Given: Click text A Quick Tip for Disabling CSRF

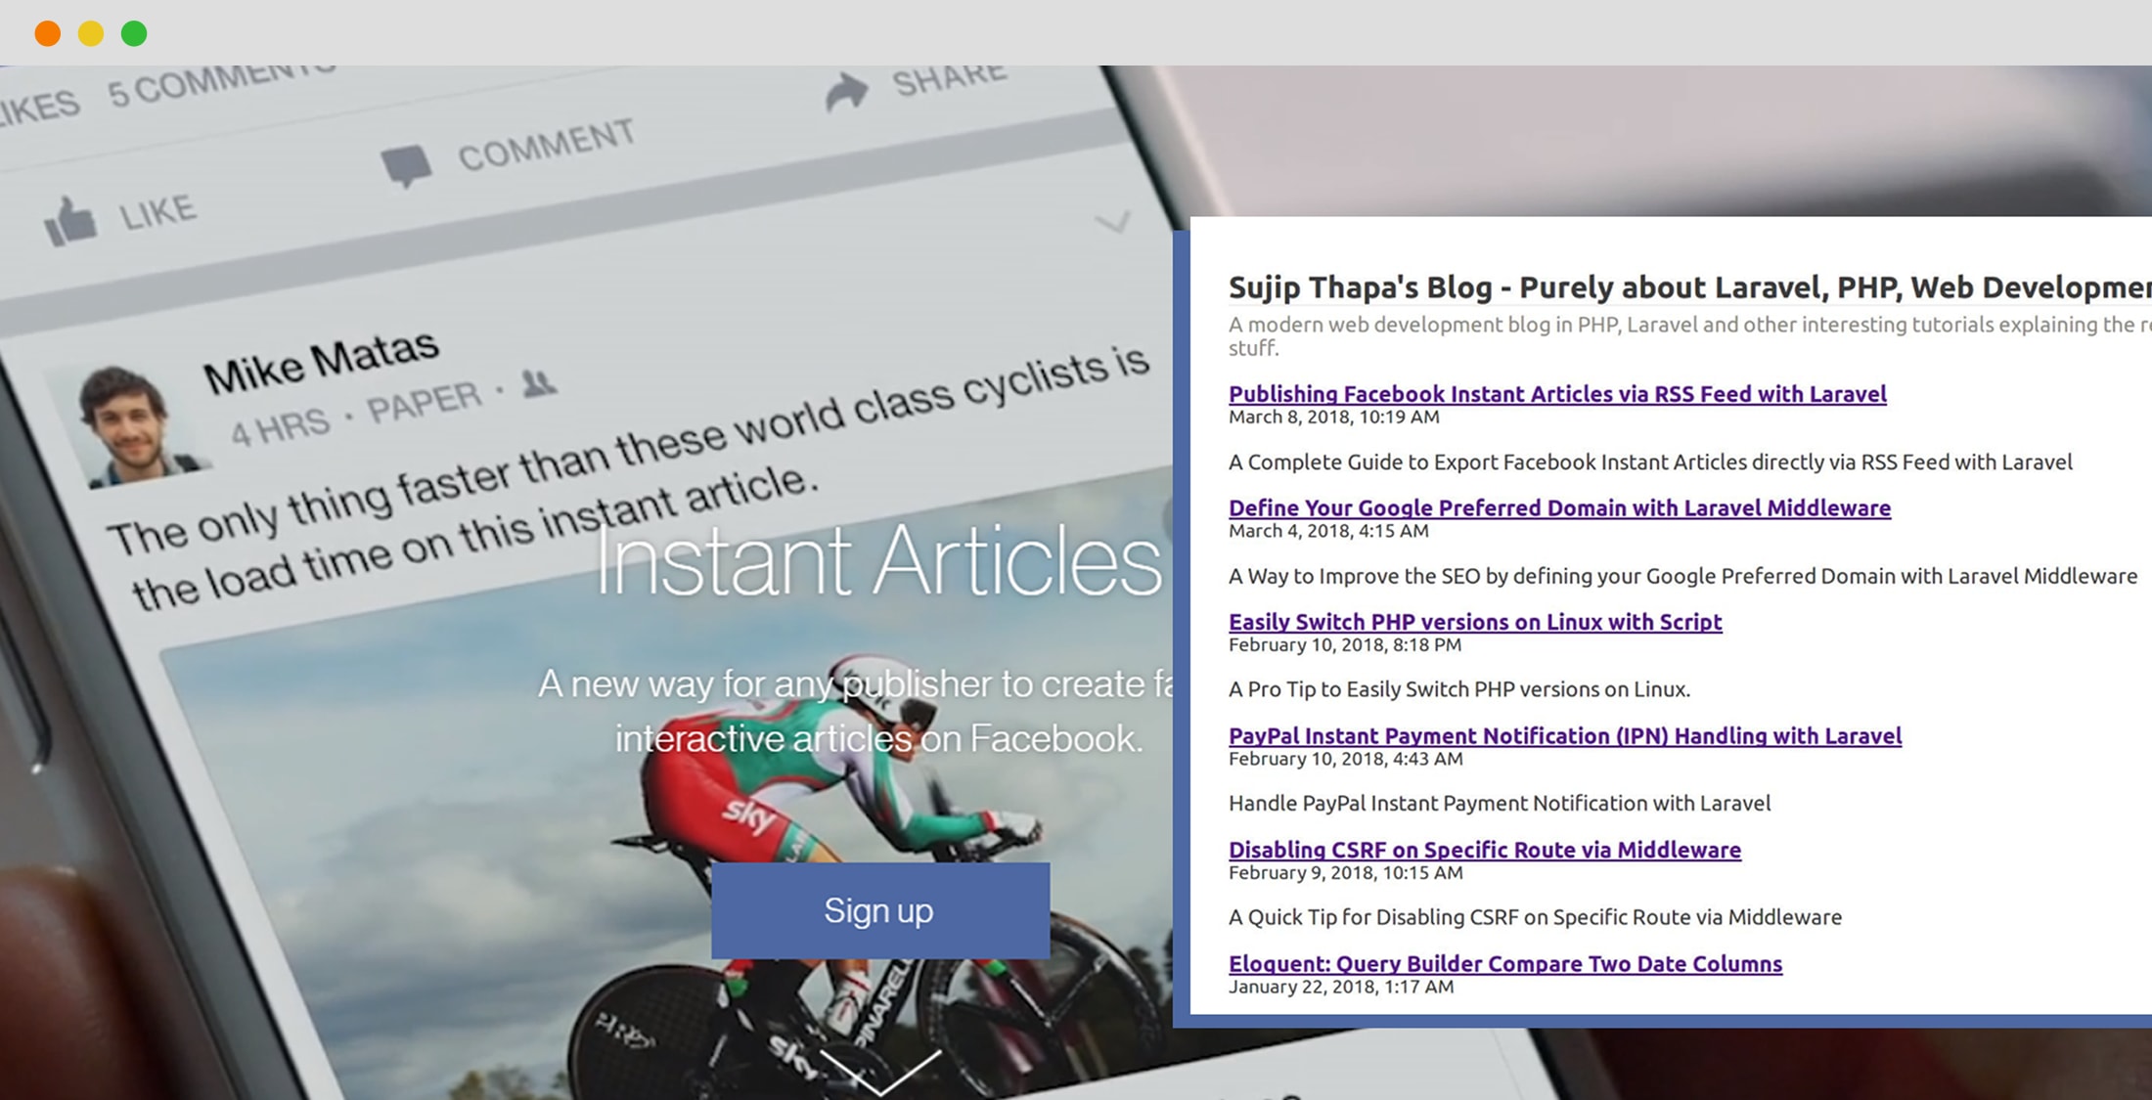Looking at the screenshot, I should click(x=1535, y=917).
